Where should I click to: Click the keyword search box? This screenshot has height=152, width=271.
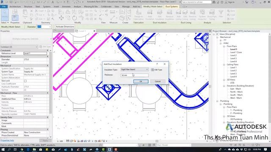[x=196, y=2]
